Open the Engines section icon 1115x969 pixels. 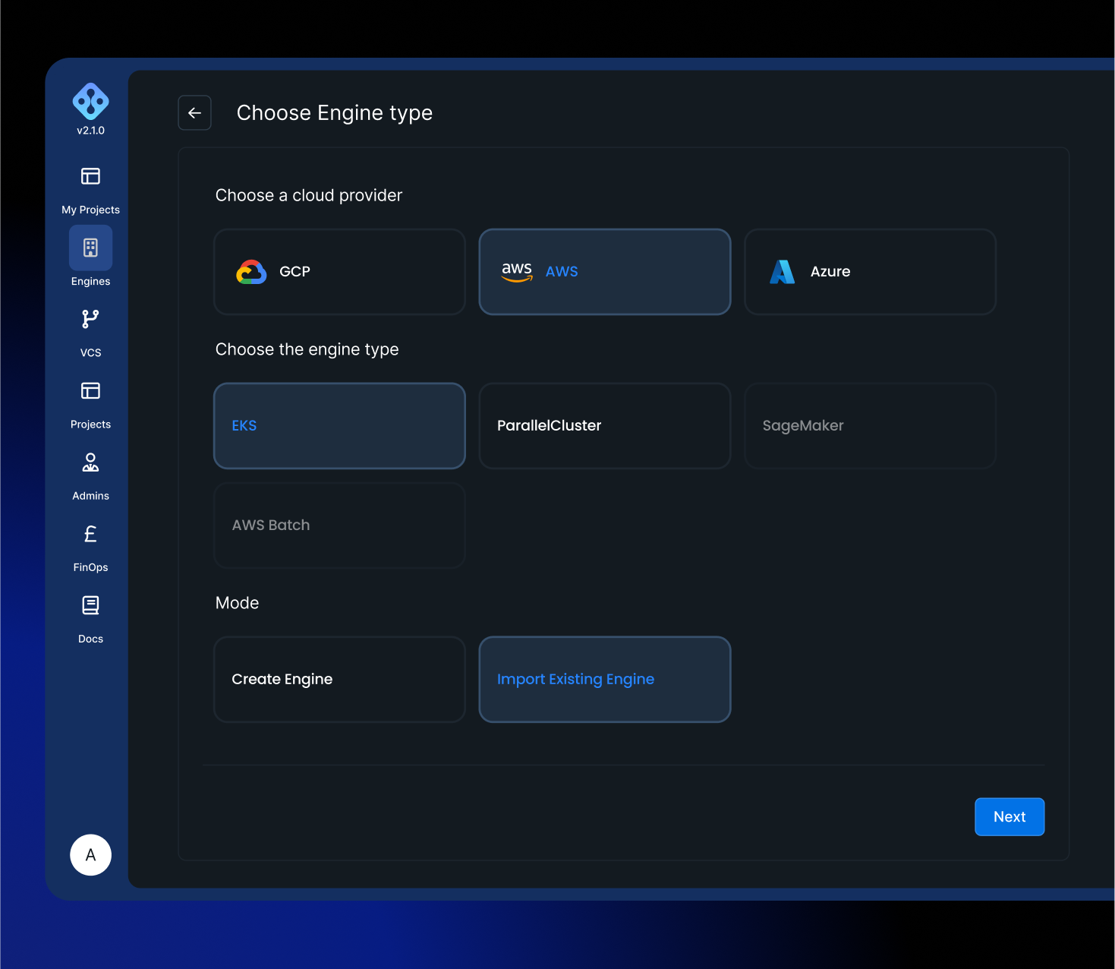tap(90, 248)
